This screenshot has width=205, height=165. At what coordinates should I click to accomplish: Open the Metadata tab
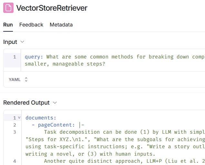61,25
